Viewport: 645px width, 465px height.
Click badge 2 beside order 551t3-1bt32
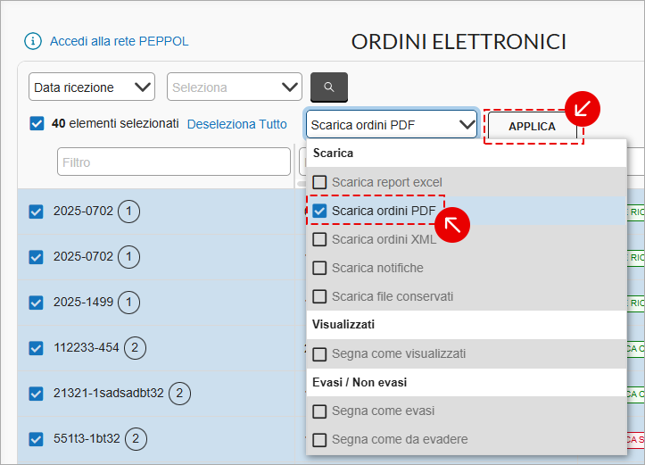click(136, 439)
